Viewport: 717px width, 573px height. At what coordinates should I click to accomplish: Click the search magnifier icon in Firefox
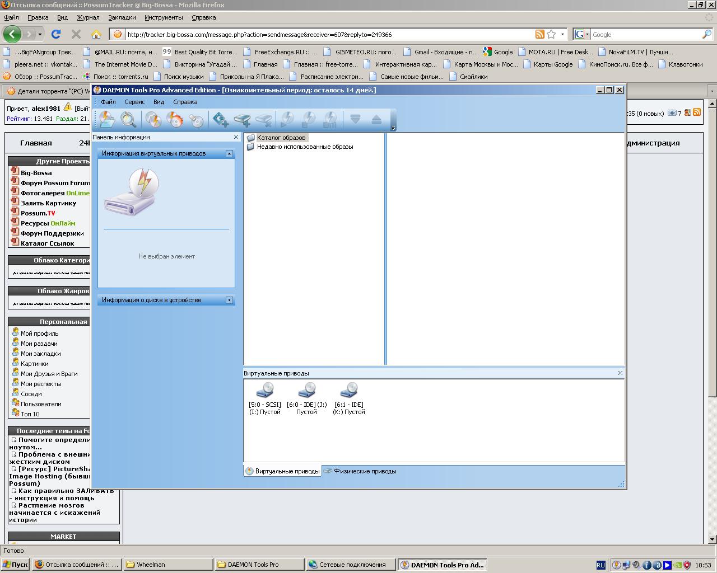click(x=707, y=34)
